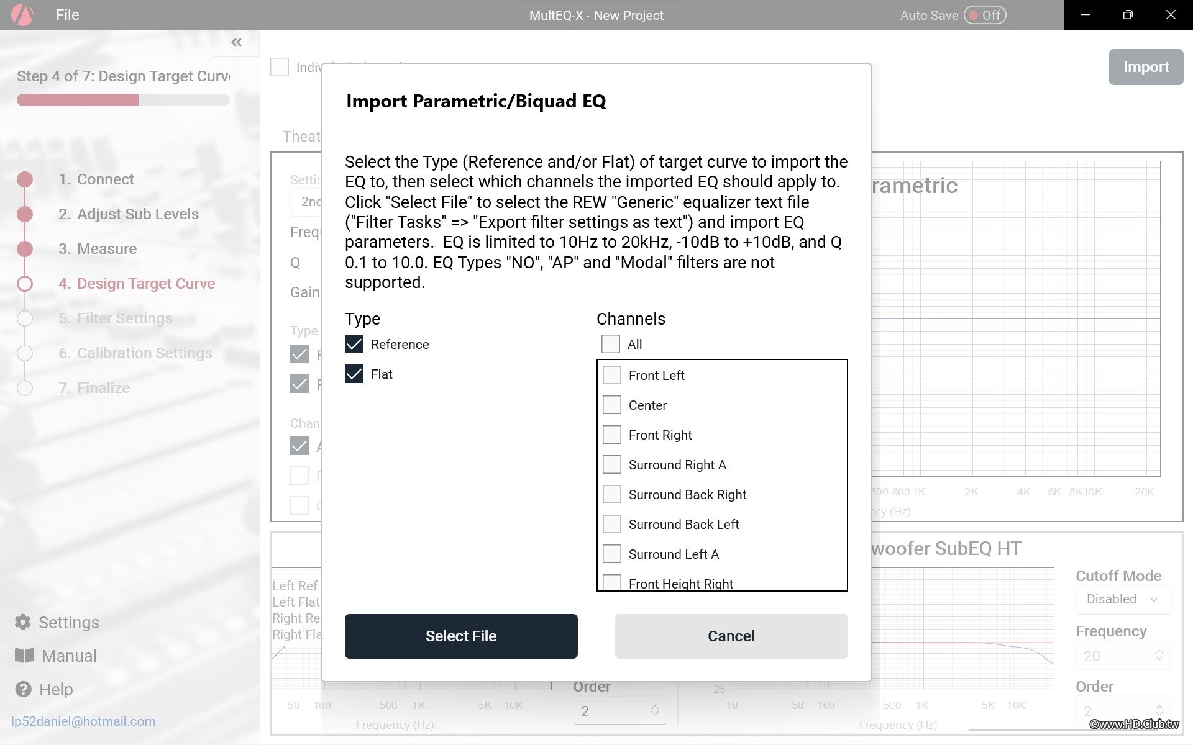Image resolution: width=1193 pixels, height=745 pixels.
Task: Check the All channels checkbox
Action: [x=611, y=345]
